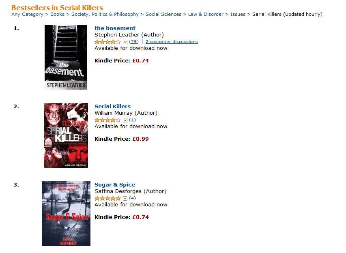Open the Serial Killers book cover
The width and height of the screenshot is (346, 253).
coord(66,135)
